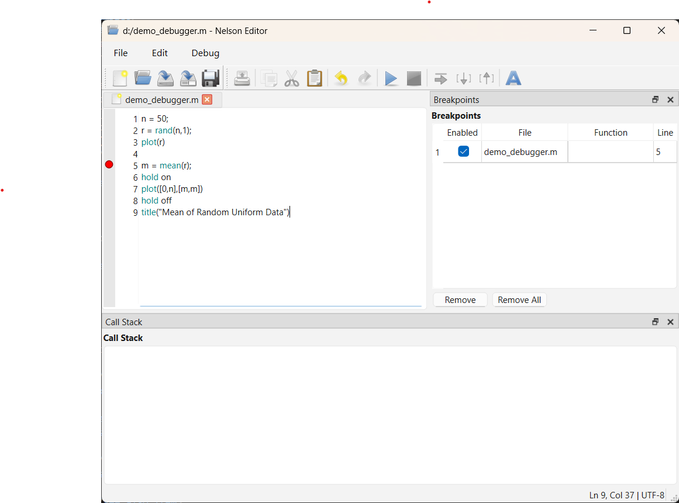Click the Paste clipboard icon
The height and width of the screenshot is (503, 679).
[315, 78]
